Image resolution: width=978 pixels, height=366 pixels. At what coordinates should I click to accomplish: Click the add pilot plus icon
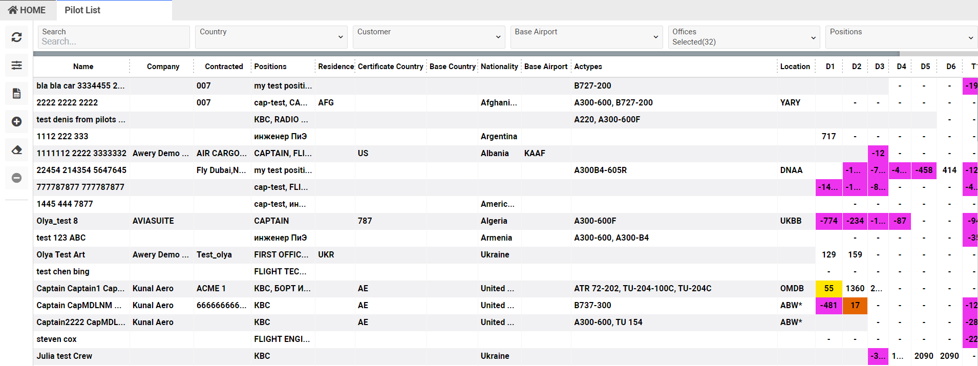pyautogui.click(x=16, y=121)
